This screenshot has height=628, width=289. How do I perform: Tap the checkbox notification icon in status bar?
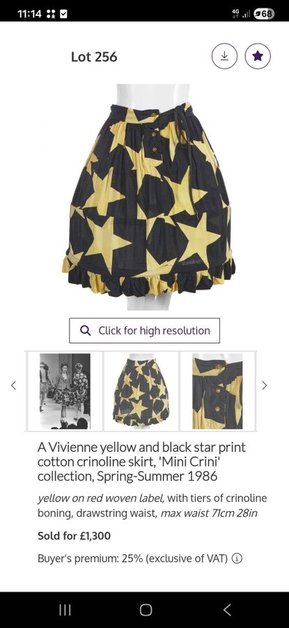[63, 14]
